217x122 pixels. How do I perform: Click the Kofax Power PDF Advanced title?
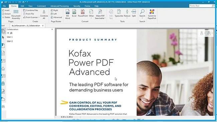pos(91,63)
